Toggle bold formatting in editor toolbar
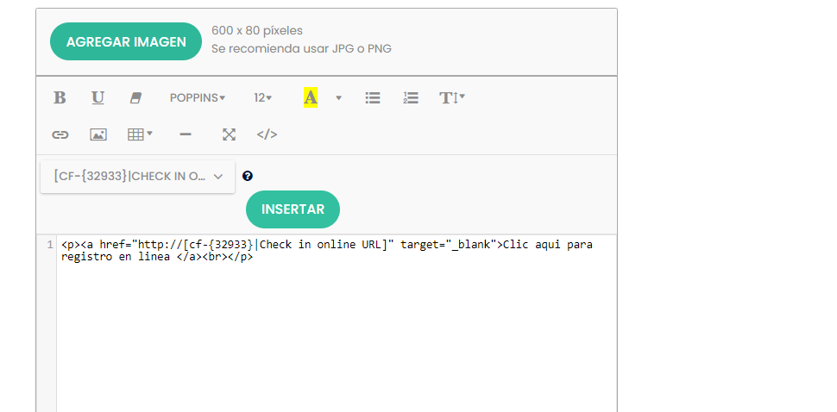 point(60,98)
